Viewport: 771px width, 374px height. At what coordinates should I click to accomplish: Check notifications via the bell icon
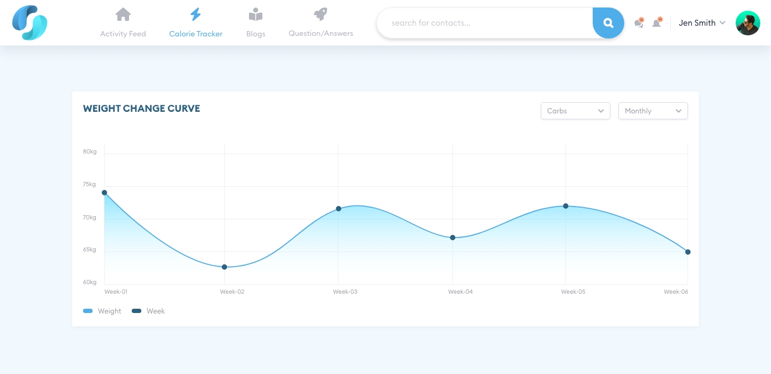[656, 24]
